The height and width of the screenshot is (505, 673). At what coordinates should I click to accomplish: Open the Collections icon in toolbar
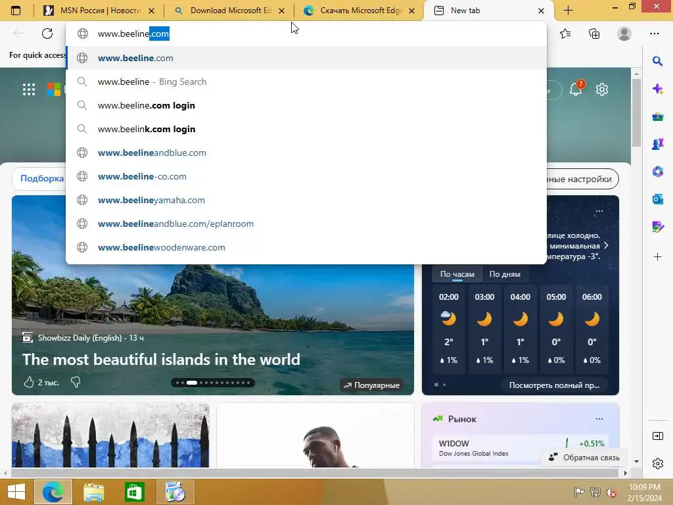594,34
